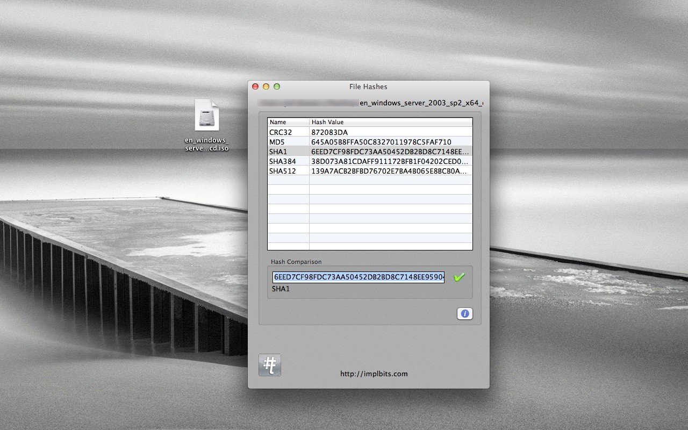
Task: Minimize the File Hashes window
Action: pos(266,87)
